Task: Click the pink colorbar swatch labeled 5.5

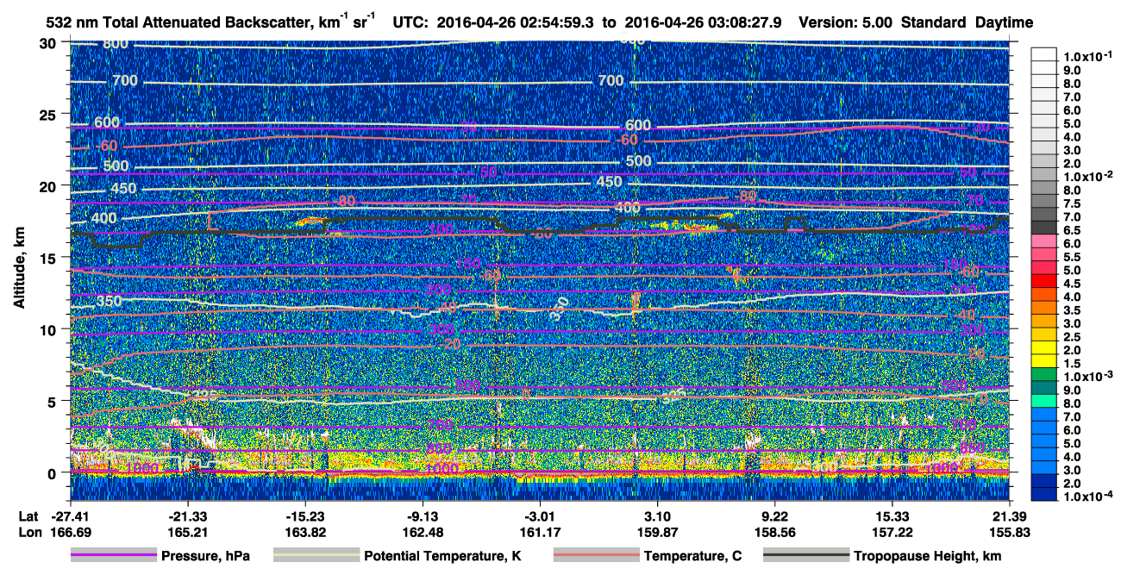Action: 1043,254
